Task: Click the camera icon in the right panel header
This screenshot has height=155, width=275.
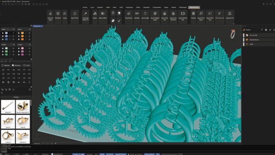Action: (x=266, y=30)
